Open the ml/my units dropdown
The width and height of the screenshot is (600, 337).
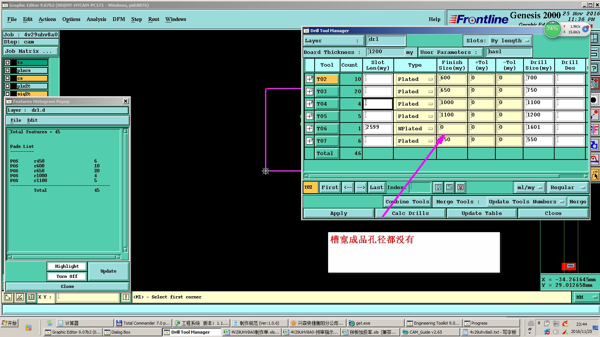pos(529,187)
